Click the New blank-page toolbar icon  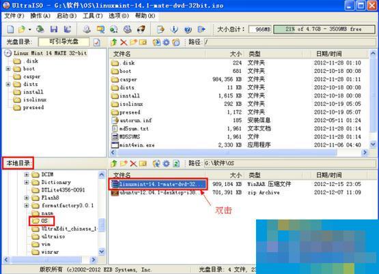pos(10,29)
